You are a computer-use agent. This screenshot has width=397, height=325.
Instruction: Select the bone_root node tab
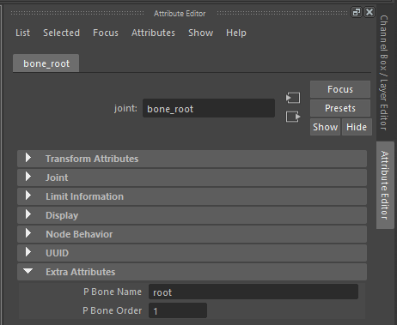pyautogui.click(x=46, y=63)
